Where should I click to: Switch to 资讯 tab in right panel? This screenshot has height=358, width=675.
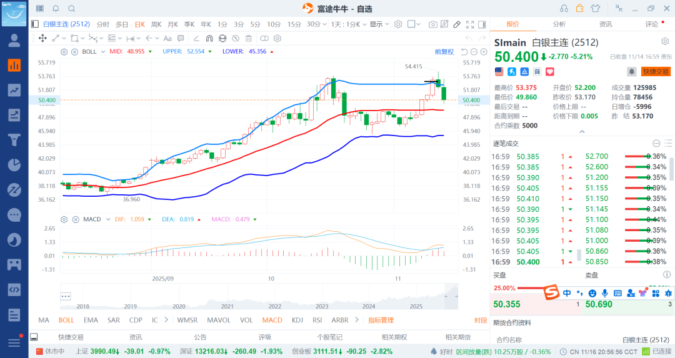point(605,24)
